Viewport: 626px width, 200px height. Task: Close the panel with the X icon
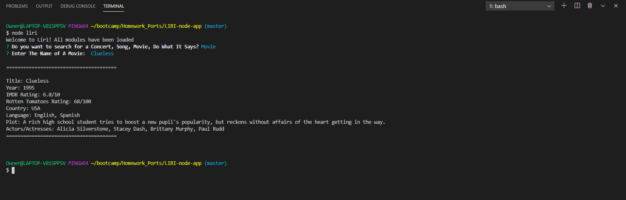pyautogui.click(x=616, y=6)
